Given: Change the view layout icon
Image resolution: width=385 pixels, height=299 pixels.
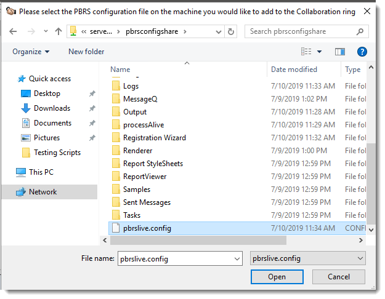Looking at the screenshot, I should click(x=306, y=52).
